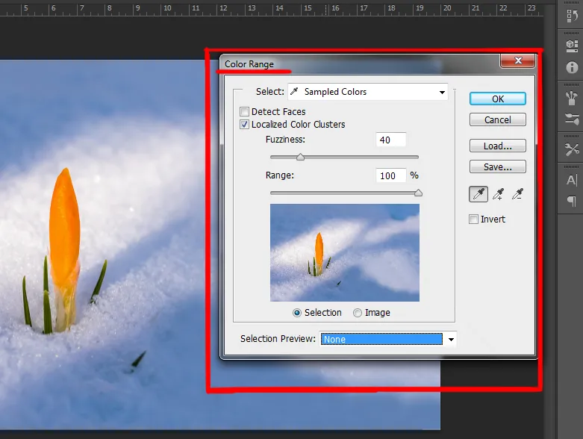Image resolution: width=583 pixels, height=439 pixels.
Task: Enable the Invert checkbox
Action: [473, 219]
